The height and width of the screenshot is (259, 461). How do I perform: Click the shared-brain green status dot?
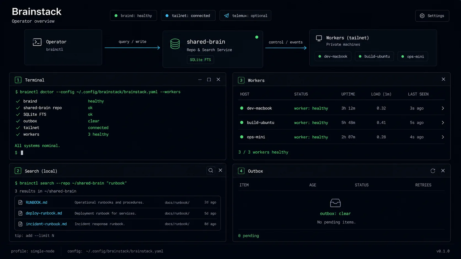coord(257,37)
